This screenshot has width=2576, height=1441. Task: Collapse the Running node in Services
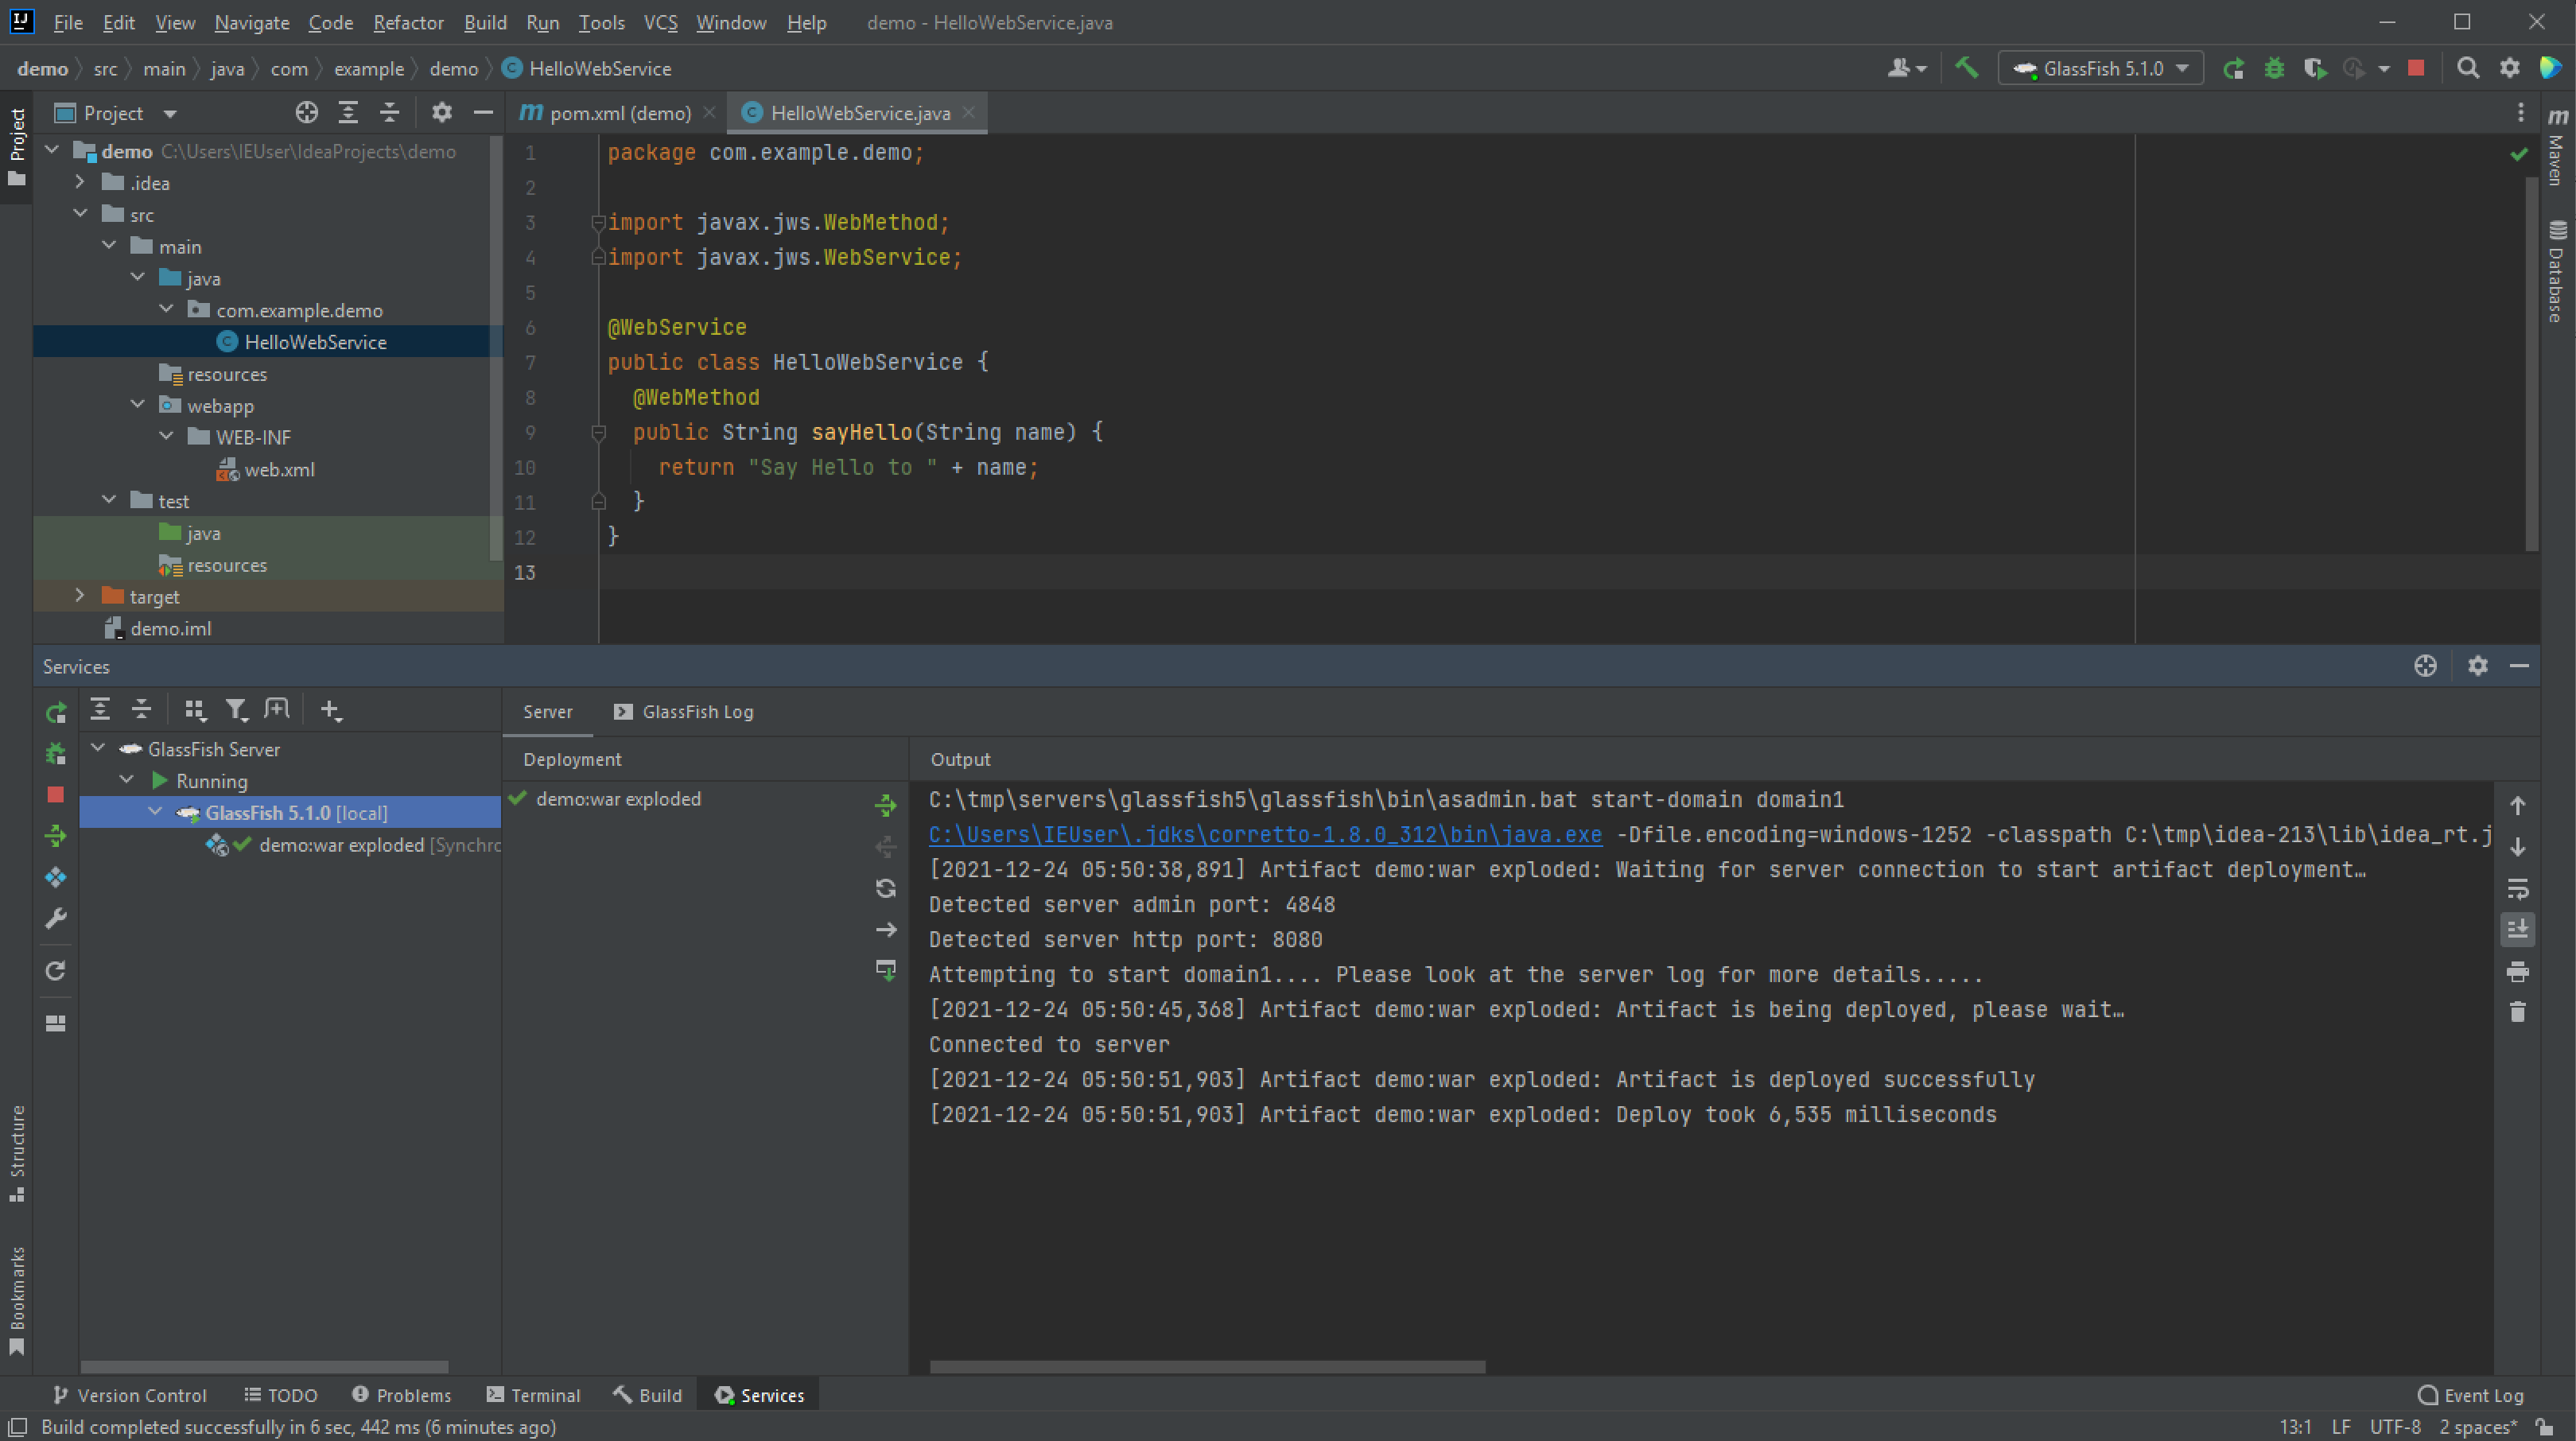tap(126, 780)
